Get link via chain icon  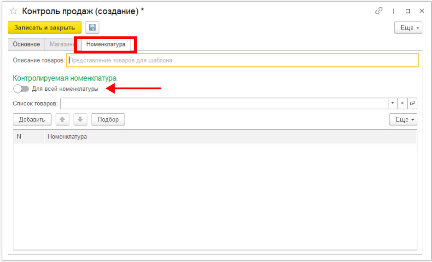[x=379, y=11]
